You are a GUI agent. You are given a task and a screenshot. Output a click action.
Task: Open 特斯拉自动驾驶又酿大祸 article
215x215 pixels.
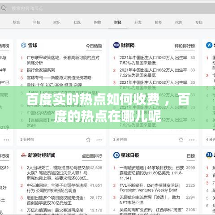[x=58, y=173]
